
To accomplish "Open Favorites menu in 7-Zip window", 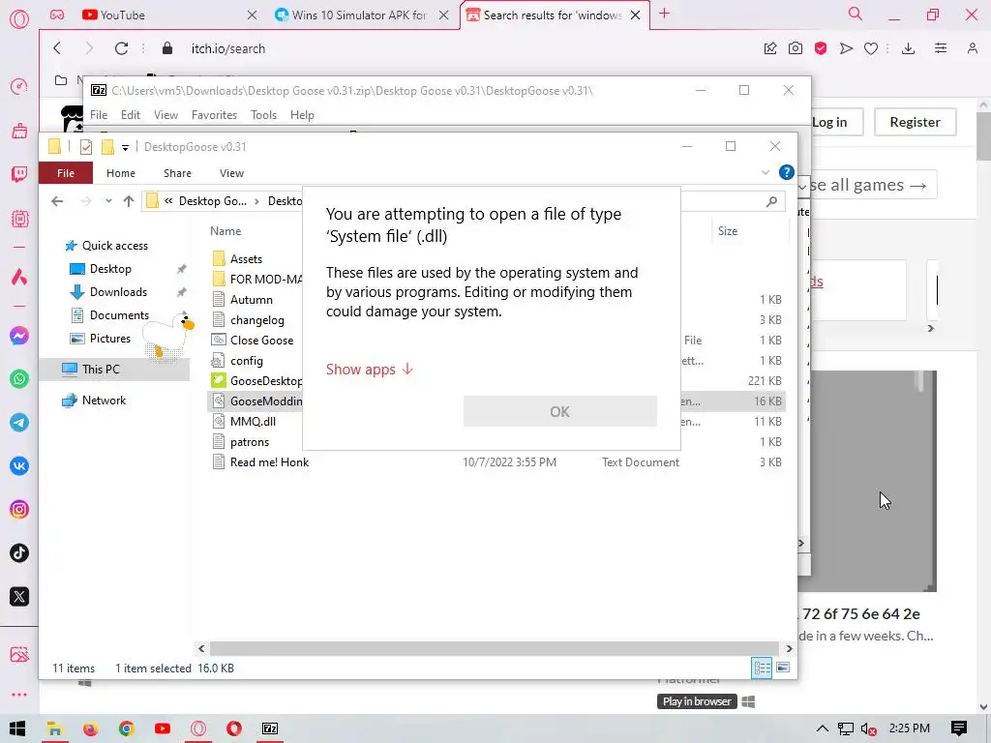I will [214, 115].
